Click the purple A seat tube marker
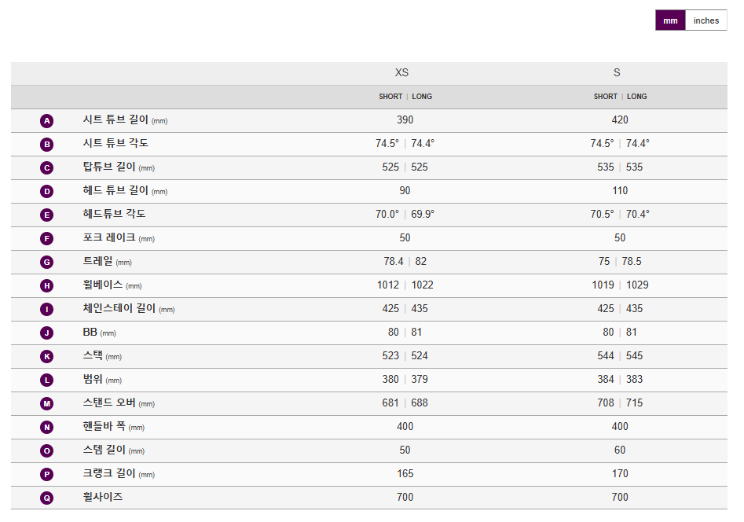The width and height of the screenshot is (744, 522). 46,120
